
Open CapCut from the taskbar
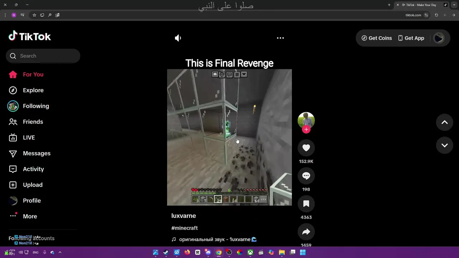coord(198,252)
